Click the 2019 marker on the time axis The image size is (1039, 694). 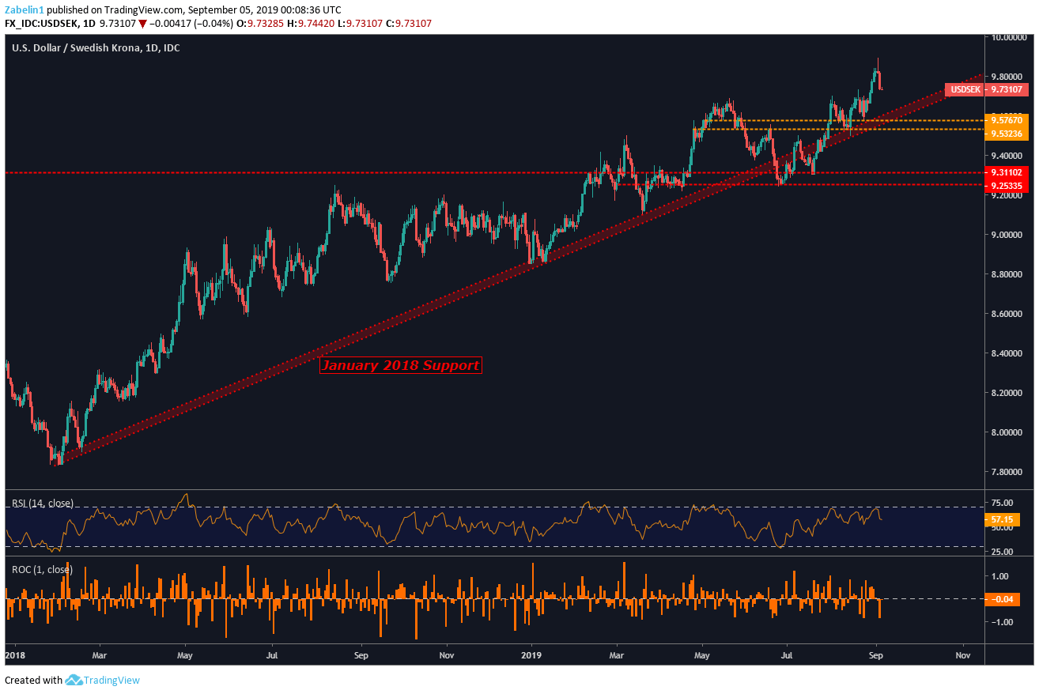[x=531, y=654]
